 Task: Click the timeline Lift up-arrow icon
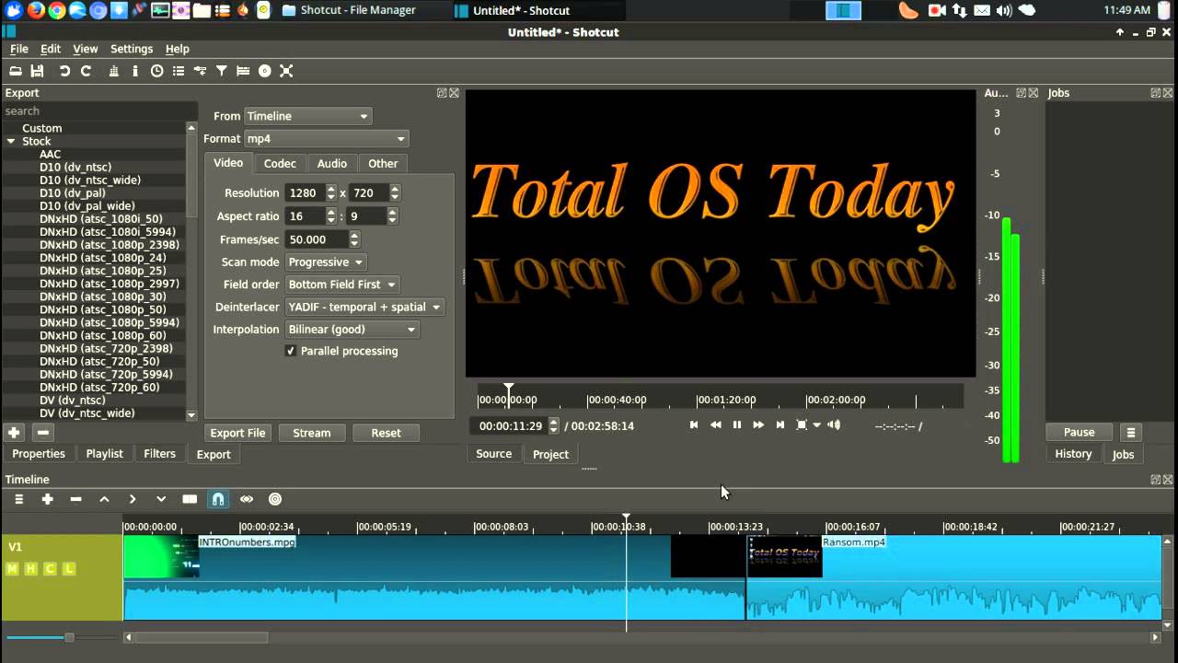click(x=105, y=499)
